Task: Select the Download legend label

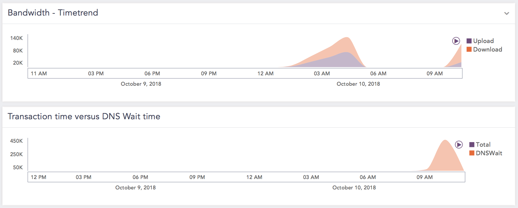Action: click(488, 49)
